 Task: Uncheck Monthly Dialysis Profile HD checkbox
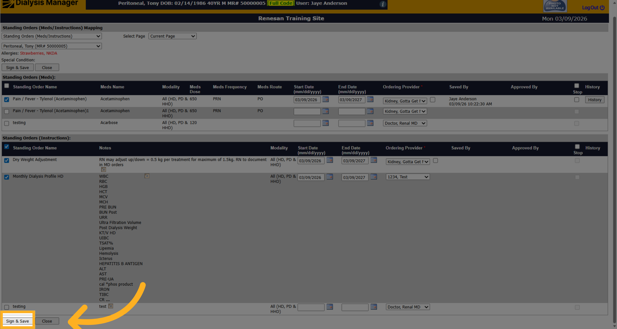7,177
